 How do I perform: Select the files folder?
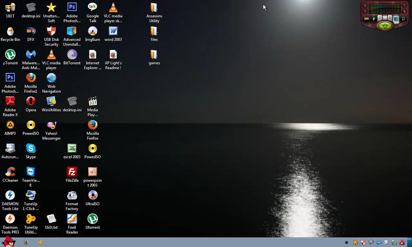coord(154,34)
